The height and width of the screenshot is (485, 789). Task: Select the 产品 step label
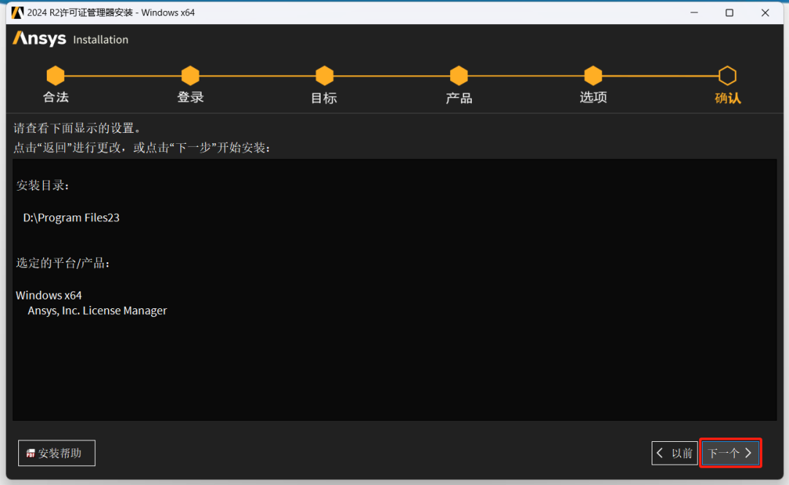click(459, 98)
